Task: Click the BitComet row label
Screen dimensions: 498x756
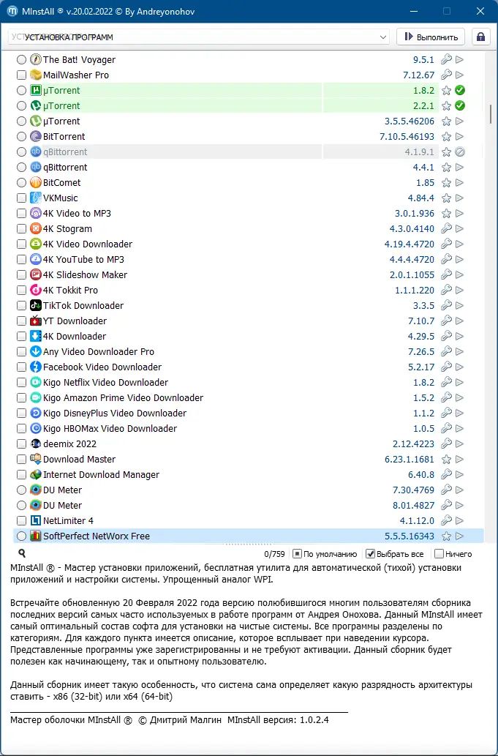Action: pyautogui.click(x=61, y=183)
